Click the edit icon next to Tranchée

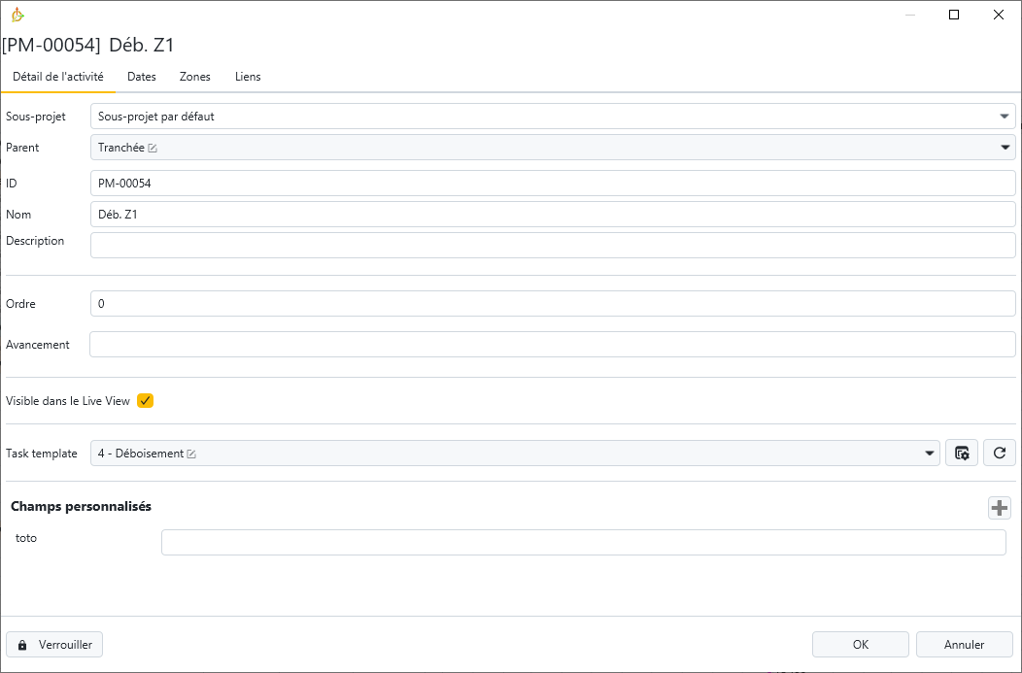pyautogui.click(x=153, y=149)
